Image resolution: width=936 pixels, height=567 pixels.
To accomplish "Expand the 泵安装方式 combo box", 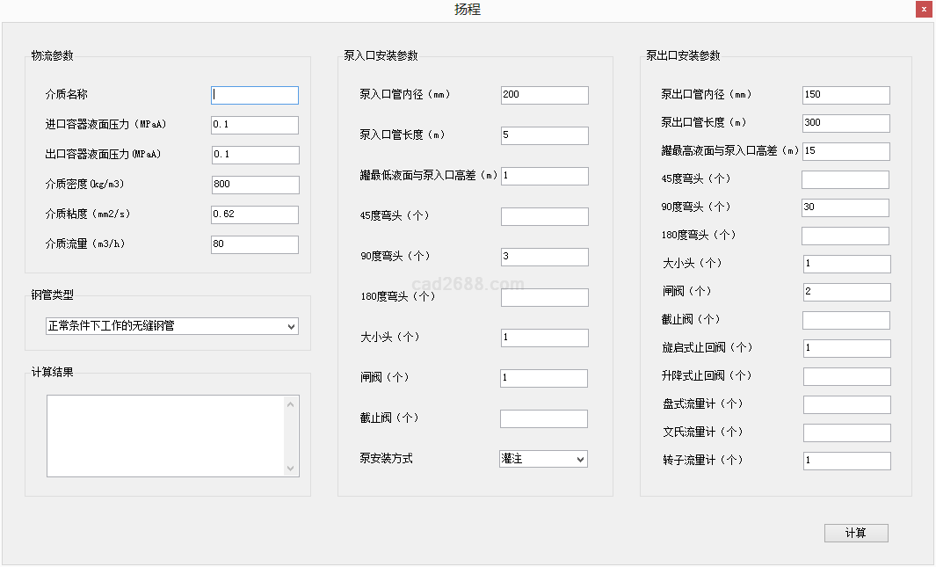I will (x=543, y=459).
